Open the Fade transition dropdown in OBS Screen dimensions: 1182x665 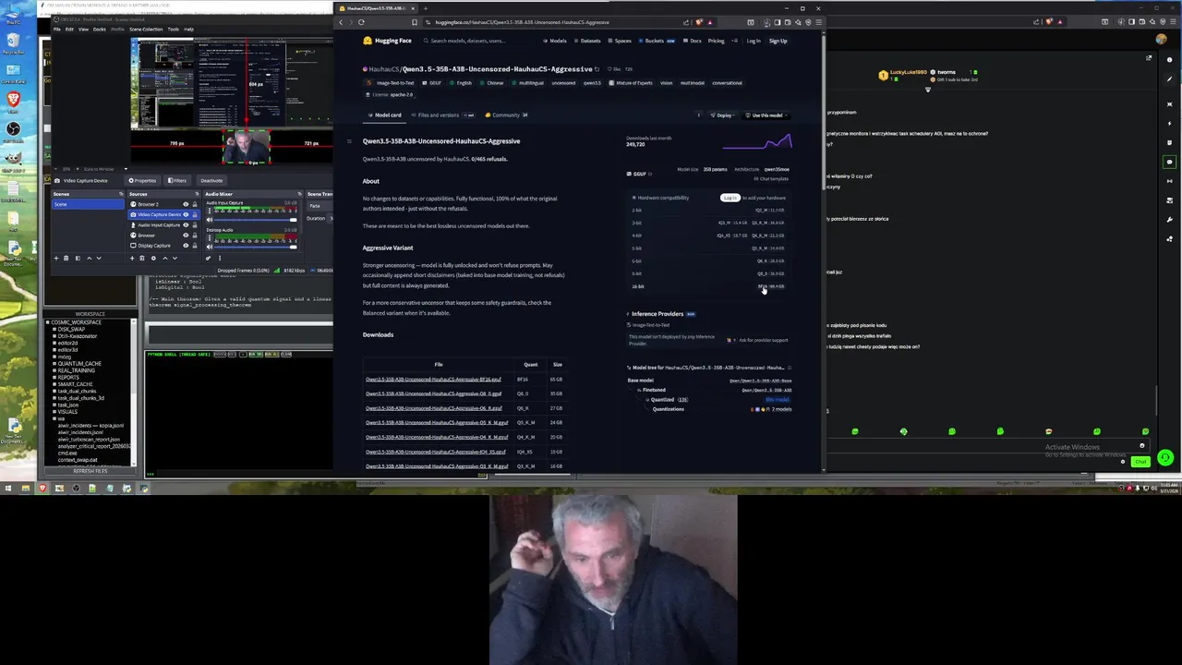point(320,206)
